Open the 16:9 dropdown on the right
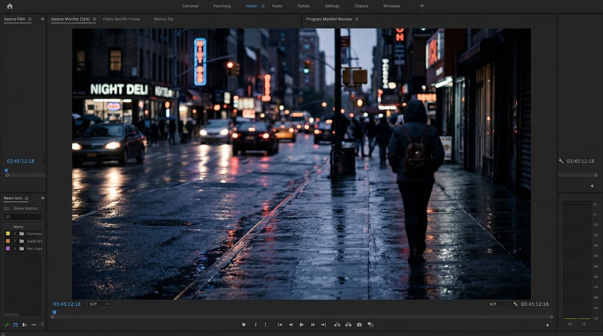Image resolution: width=603 pixels, height=336 pixels. pyautogui.click(x=498, y=304)
